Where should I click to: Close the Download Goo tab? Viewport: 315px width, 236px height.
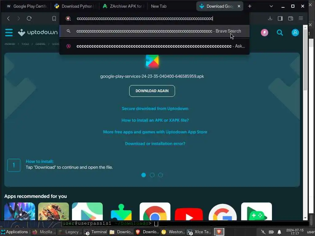[x=239, y=6]
